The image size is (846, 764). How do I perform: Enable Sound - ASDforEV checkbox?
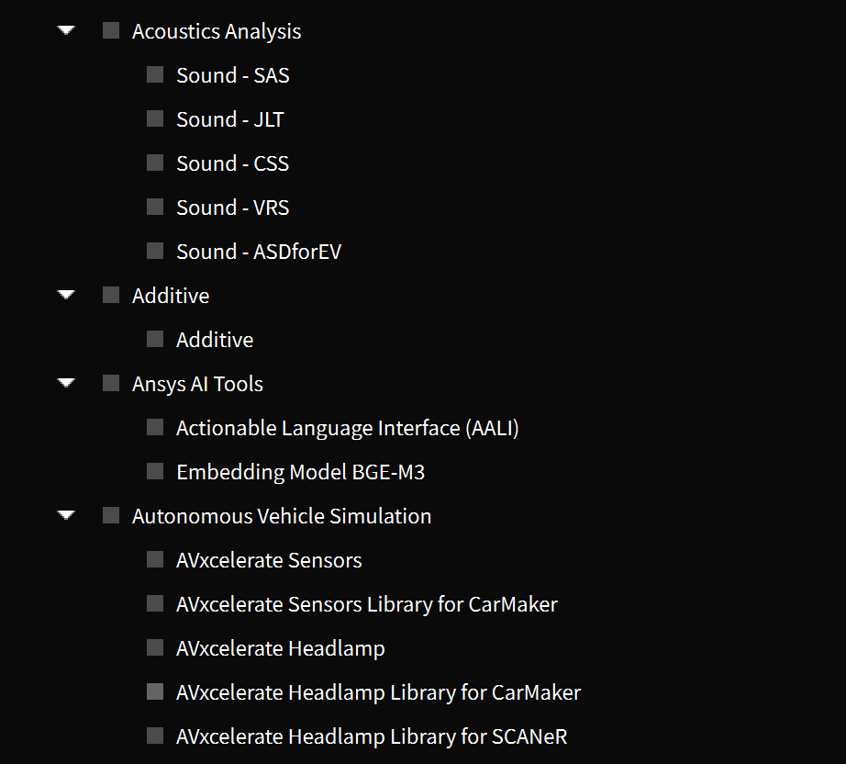pos(155,251)
